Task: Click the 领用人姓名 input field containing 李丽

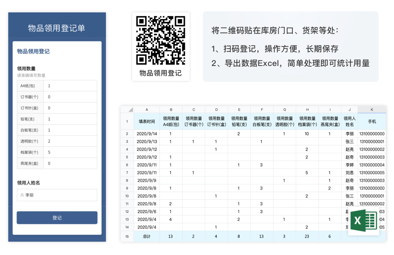Action: pyautogui.click(x=57, y=195)
